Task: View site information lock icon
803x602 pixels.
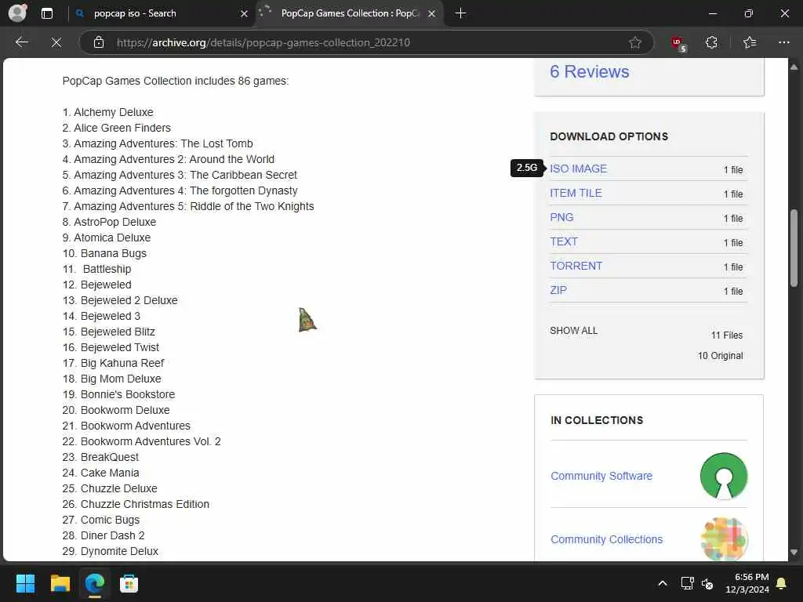Action: (99, 42)
